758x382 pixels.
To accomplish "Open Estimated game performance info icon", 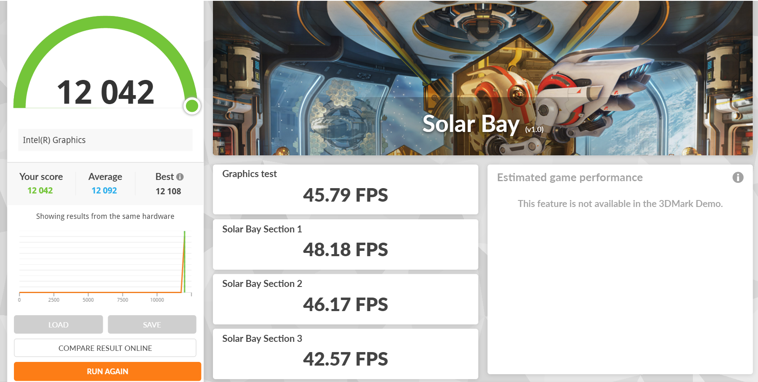I will tap(738, 177).
